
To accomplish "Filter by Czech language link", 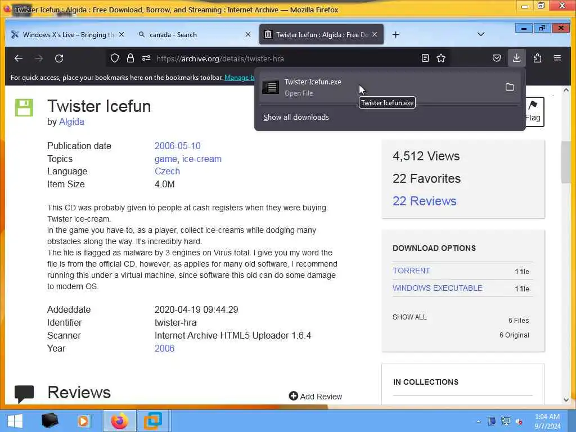I will pyautogui.click(x=167, y=171).
